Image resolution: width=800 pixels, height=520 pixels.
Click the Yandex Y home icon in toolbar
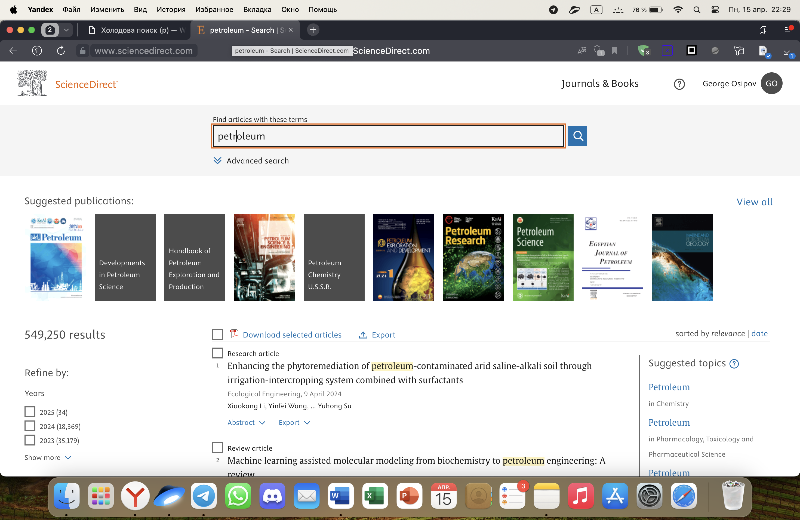coord(37,51)
